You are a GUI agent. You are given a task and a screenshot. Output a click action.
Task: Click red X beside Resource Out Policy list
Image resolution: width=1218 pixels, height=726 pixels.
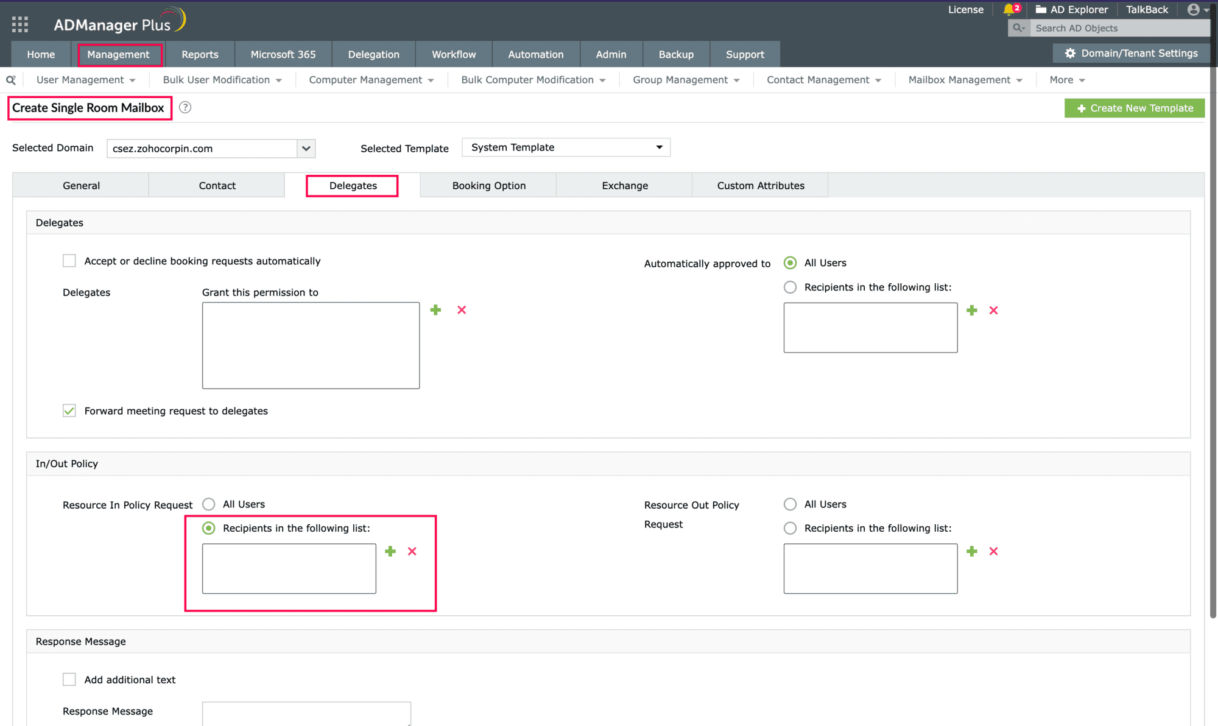coord(993,551)
